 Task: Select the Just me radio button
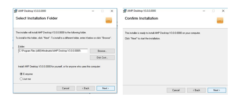21,79
